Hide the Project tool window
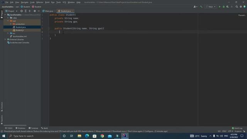The image size is (247, 139). pos(39,11)
